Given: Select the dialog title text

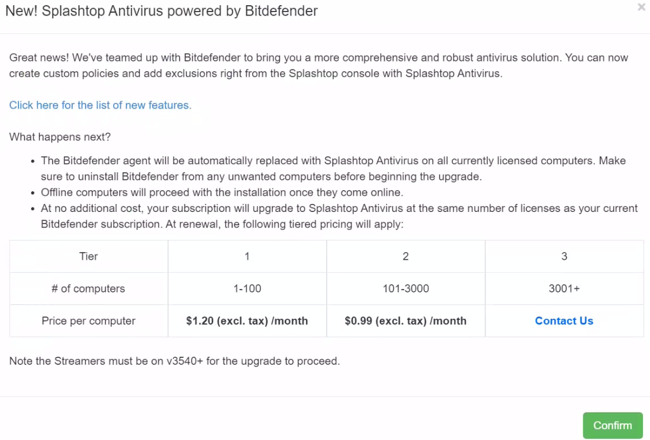Looking at the screenshot, I should click(x=161, y=11).
